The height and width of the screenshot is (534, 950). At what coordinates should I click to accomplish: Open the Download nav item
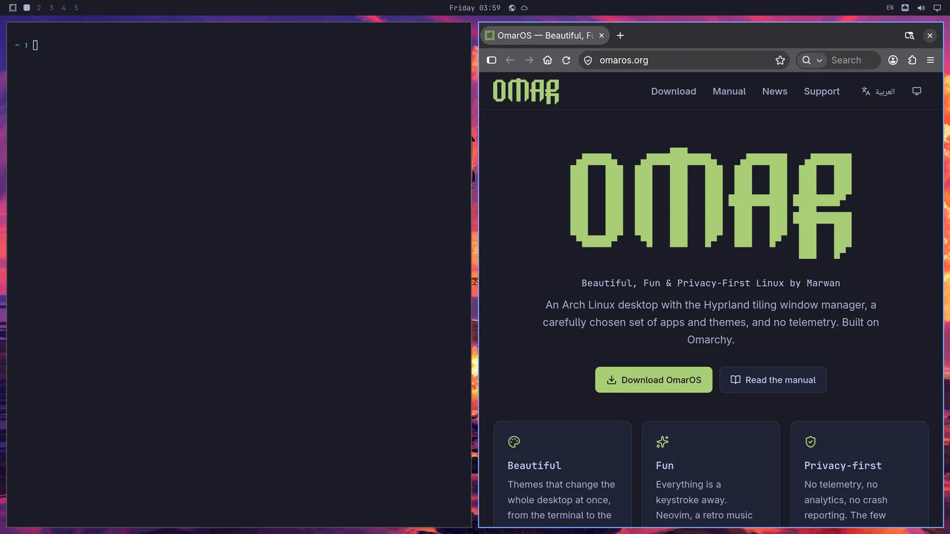point(673,91)
